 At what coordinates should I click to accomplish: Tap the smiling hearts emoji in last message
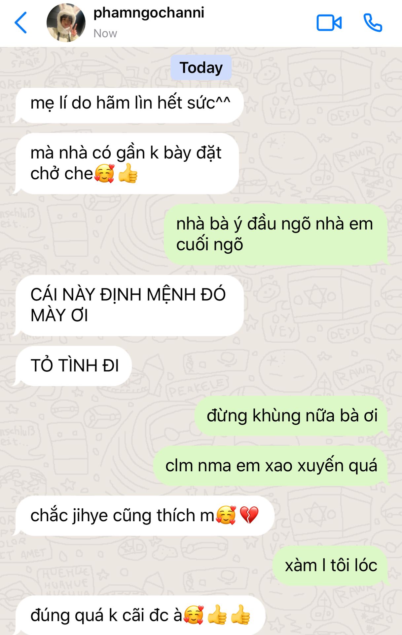pyautogui.click(x=194, y=615)
